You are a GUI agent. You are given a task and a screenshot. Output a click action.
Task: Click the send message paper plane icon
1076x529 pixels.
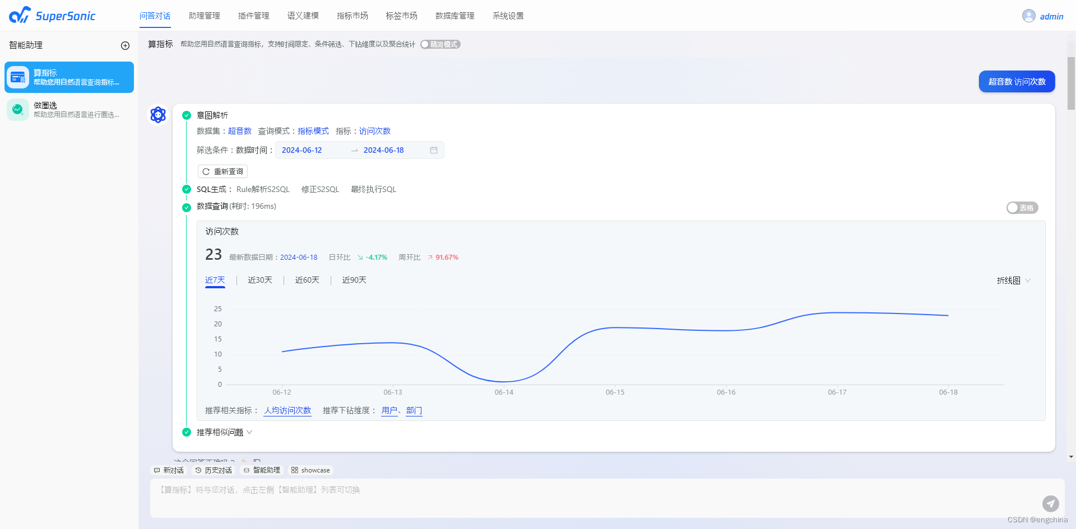pos(1051,504)
